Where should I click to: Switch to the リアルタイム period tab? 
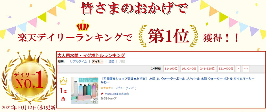(x=78, y=62)
